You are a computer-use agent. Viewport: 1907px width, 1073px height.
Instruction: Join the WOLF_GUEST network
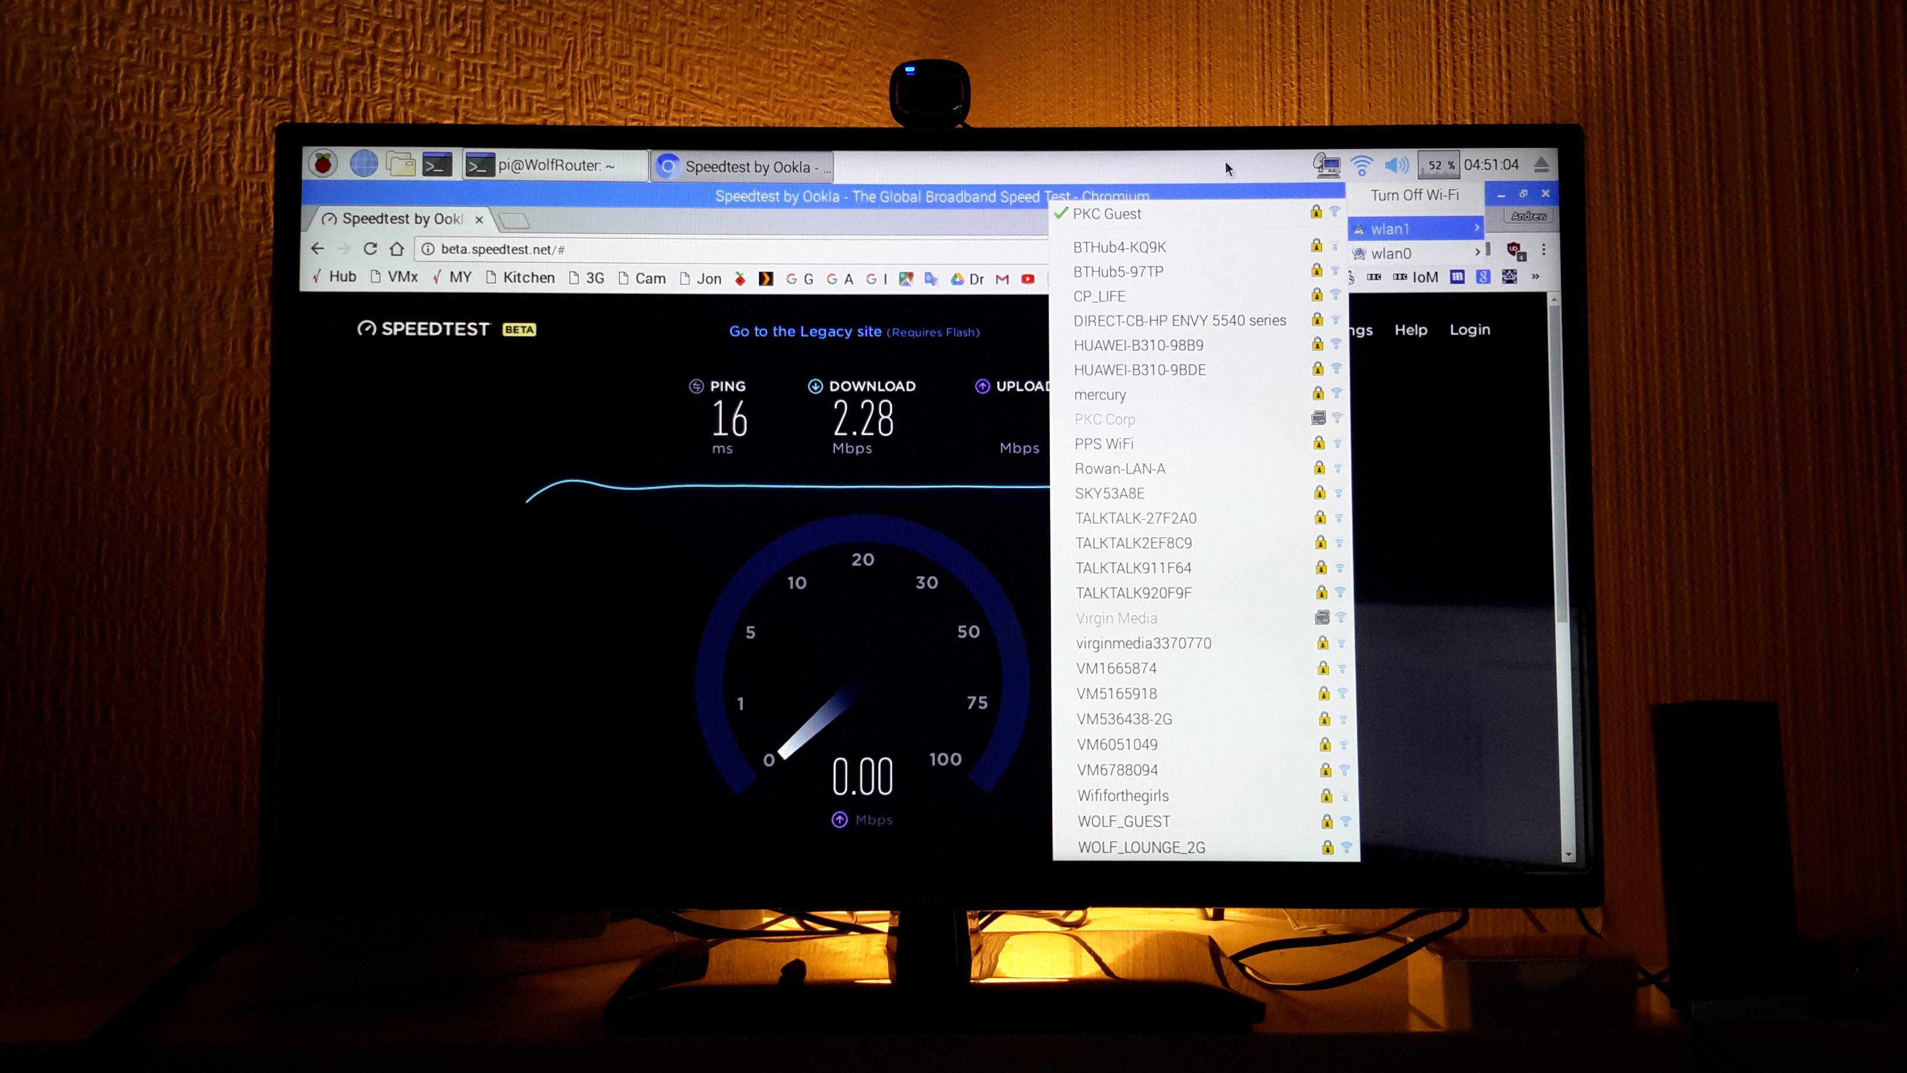1206,821
